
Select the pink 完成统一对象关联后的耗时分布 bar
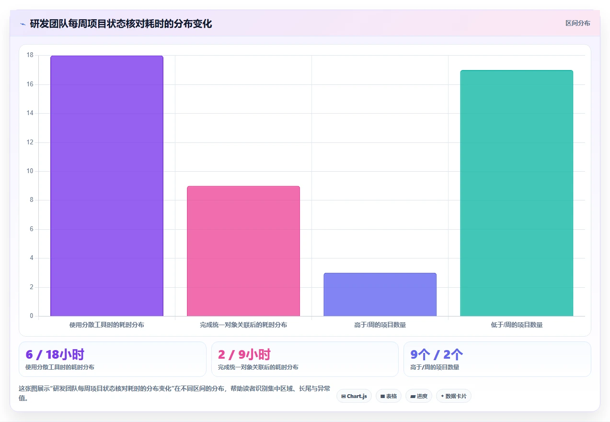(243, 251)
